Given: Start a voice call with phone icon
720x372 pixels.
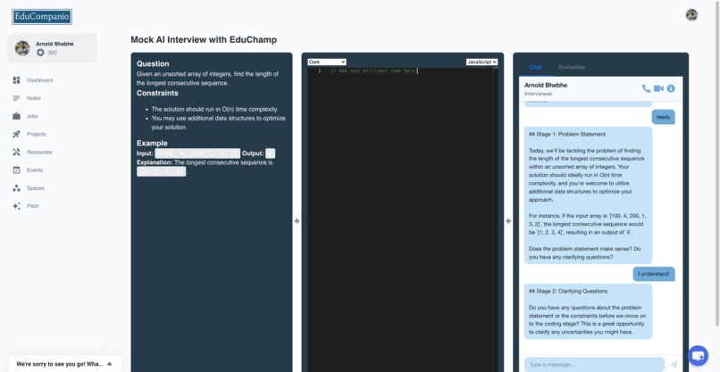Looking at the screenshot, I should coord(646,88).
